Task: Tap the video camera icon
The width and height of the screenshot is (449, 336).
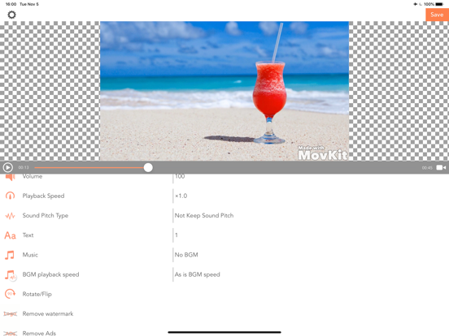Action: pyautogui.click(x=441, y=167)
